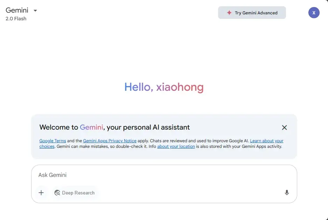Screen dimensions: 328x220
Task: Activate the microphone voice input
Action: (287, 193)
